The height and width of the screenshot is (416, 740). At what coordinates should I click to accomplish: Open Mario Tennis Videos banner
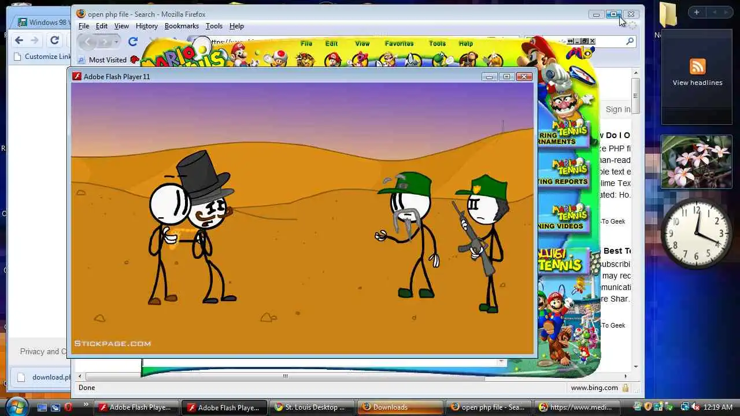click(x=564, y=217)
